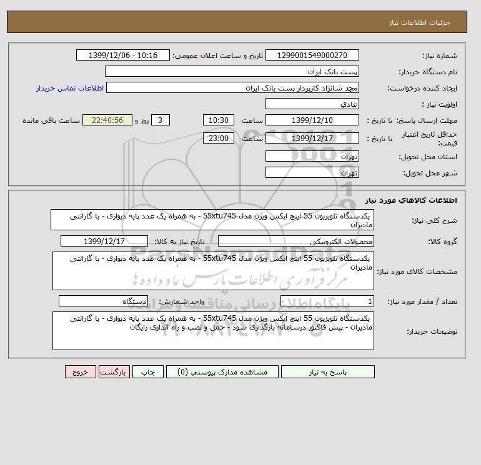Click the 'اولویت نیاز :' label
This screenshot has width=481, height=465.
pos(440,104)
